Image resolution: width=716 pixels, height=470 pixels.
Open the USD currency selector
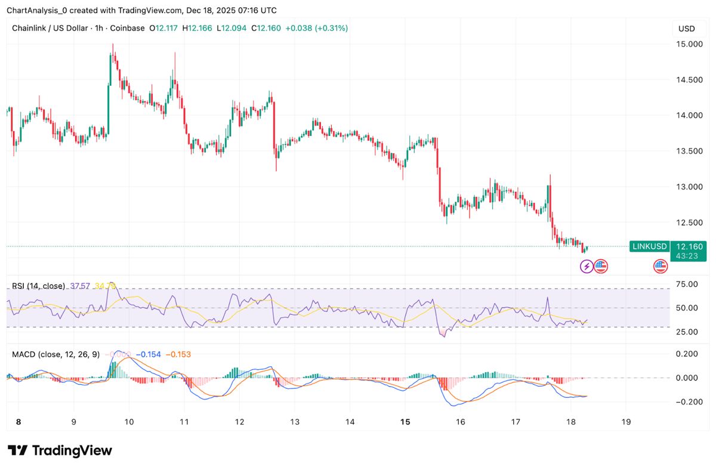(686, 27)
